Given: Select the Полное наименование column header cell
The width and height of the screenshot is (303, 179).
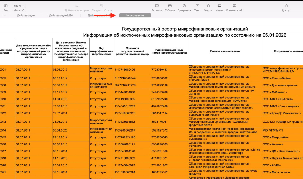Looking at the screenshot, I should (x=225, y=51).
